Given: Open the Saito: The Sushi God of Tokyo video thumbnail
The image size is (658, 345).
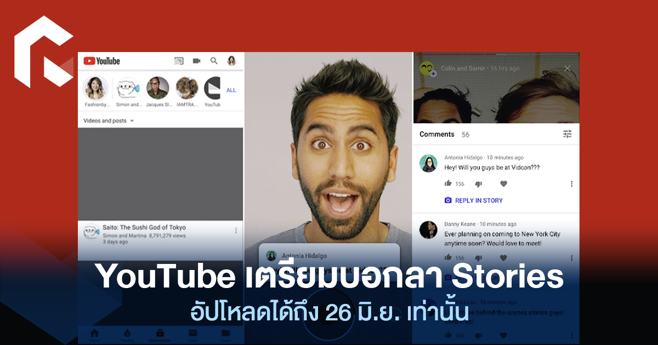Looking at the screenshot, I should [160, 174].
